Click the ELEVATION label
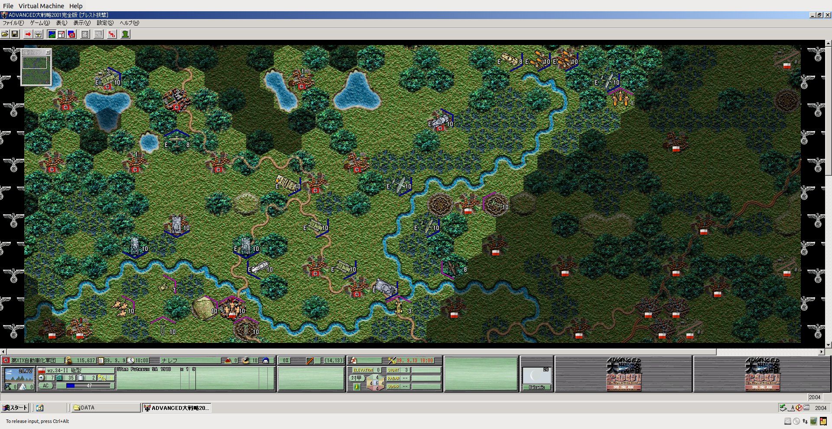The height and width of the screenshot is (429, 832). pos(363,370)
